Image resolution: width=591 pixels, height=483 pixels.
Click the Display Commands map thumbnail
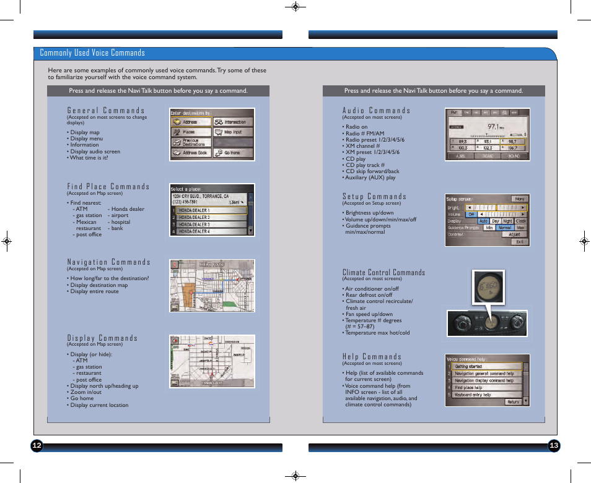tap(212, 361)
